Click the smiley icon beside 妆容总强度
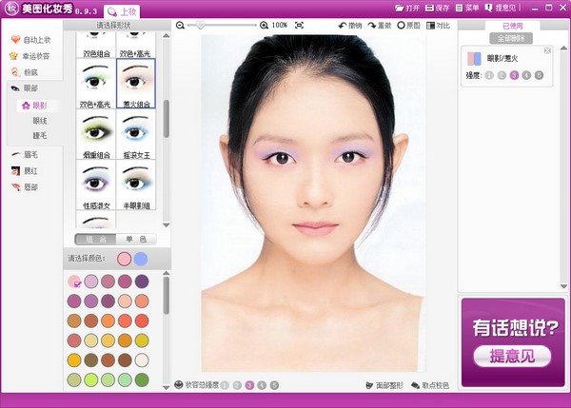This screenshot has height=408, width=571. pos(179,385)
